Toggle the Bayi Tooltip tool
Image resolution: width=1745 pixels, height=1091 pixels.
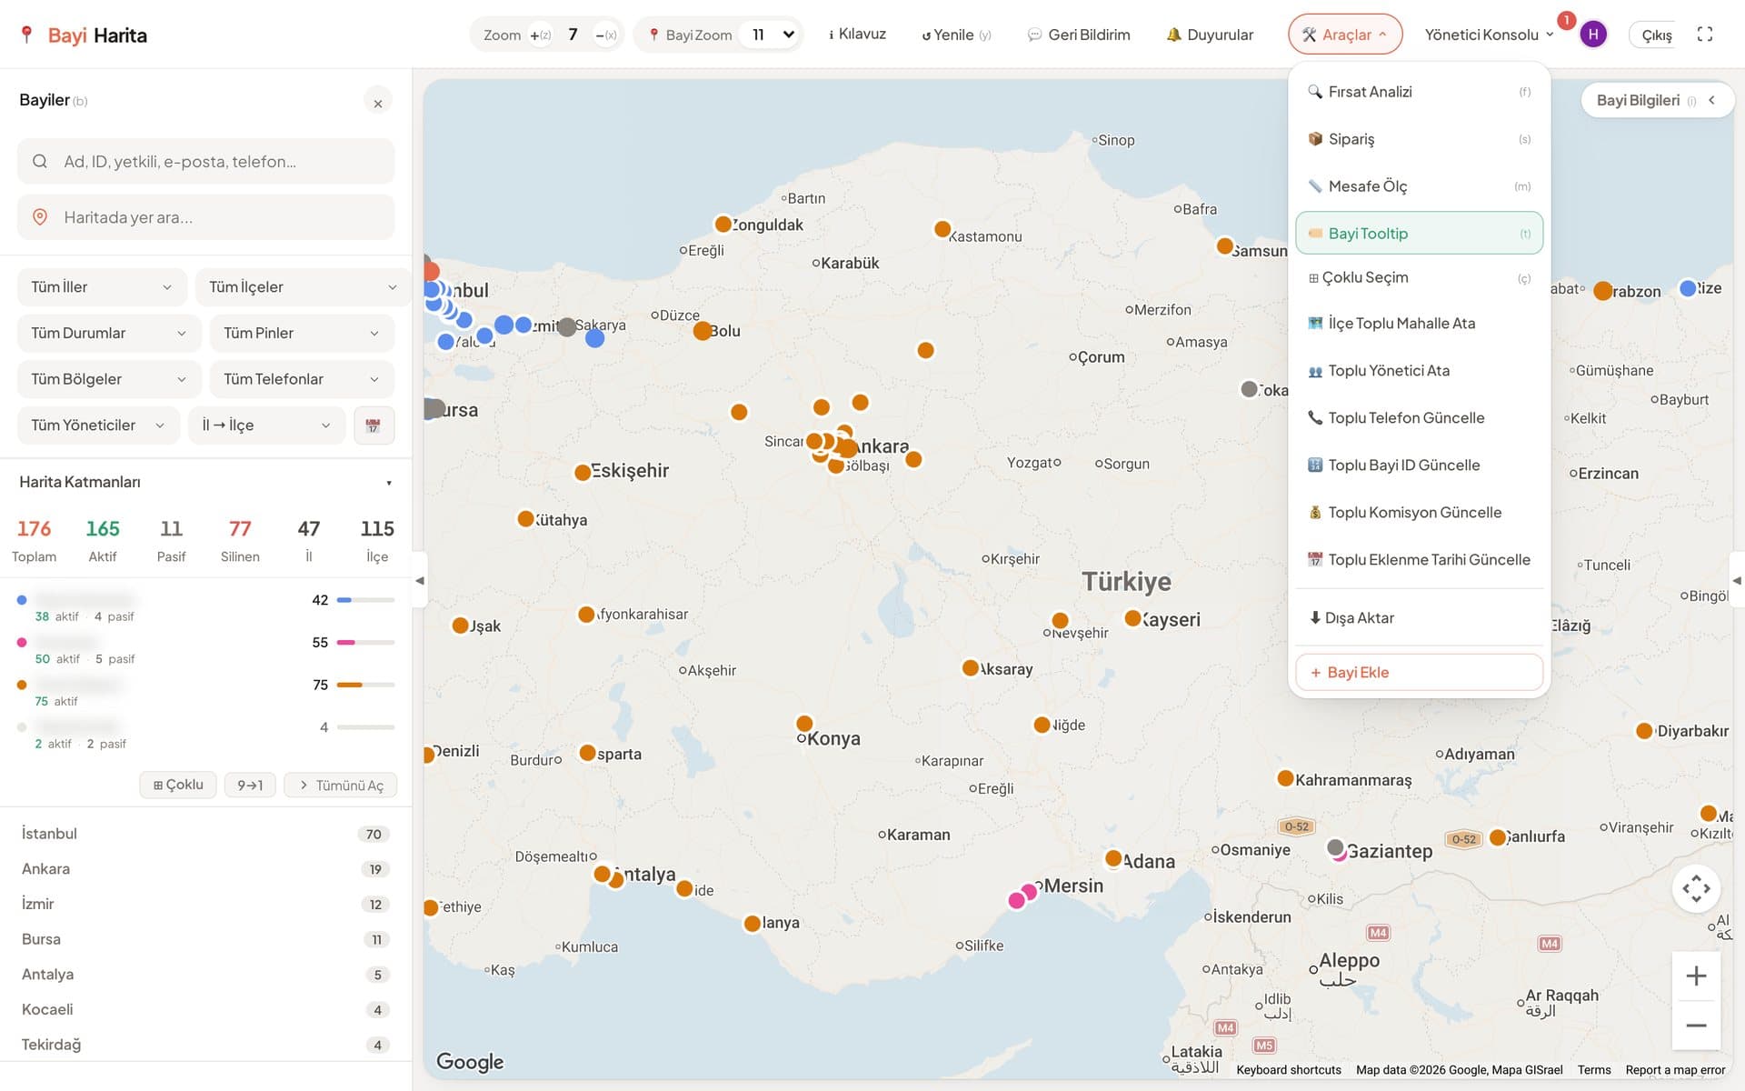tap(1419, 234)
